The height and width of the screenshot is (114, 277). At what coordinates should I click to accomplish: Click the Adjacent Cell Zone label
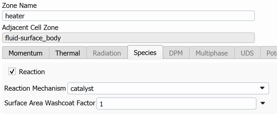point(30,27)
